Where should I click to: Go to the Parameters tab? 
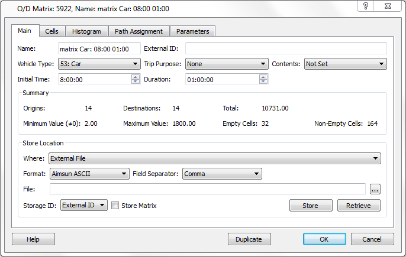[x=192, y=31]
